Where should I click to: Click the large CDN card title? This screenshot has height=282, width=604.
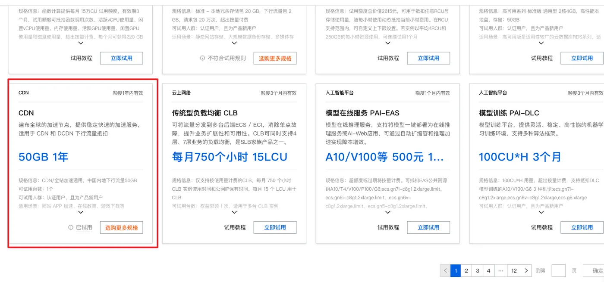click(x=26, y=113)
